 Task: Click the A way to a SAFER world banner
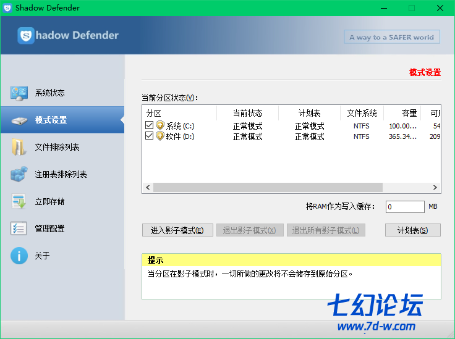click(x=392, y=37)
